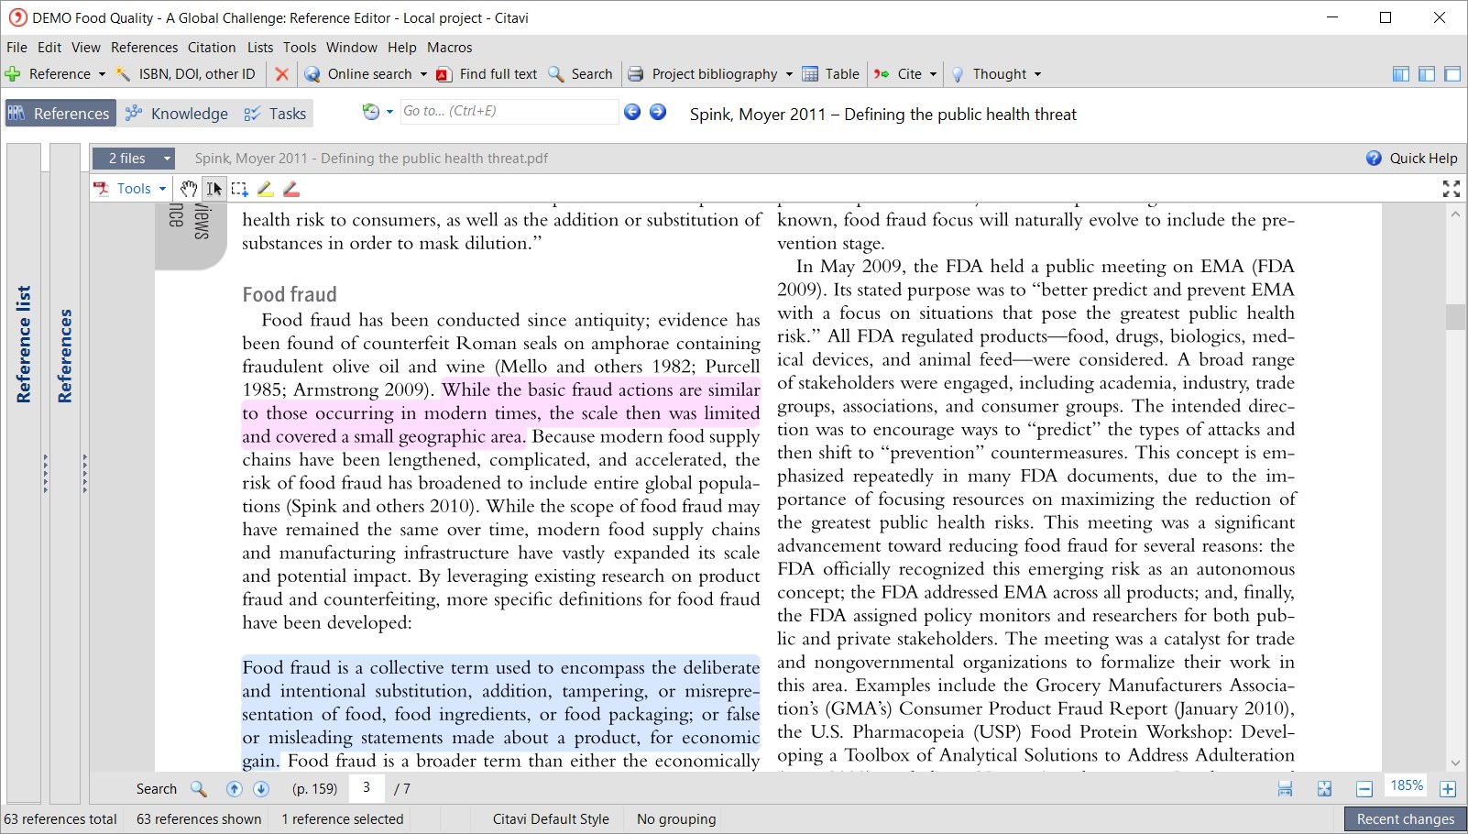The image size is (1468, 834).
Task: Click Search in the PDF bottom bar
Action: tap(171, 789)
